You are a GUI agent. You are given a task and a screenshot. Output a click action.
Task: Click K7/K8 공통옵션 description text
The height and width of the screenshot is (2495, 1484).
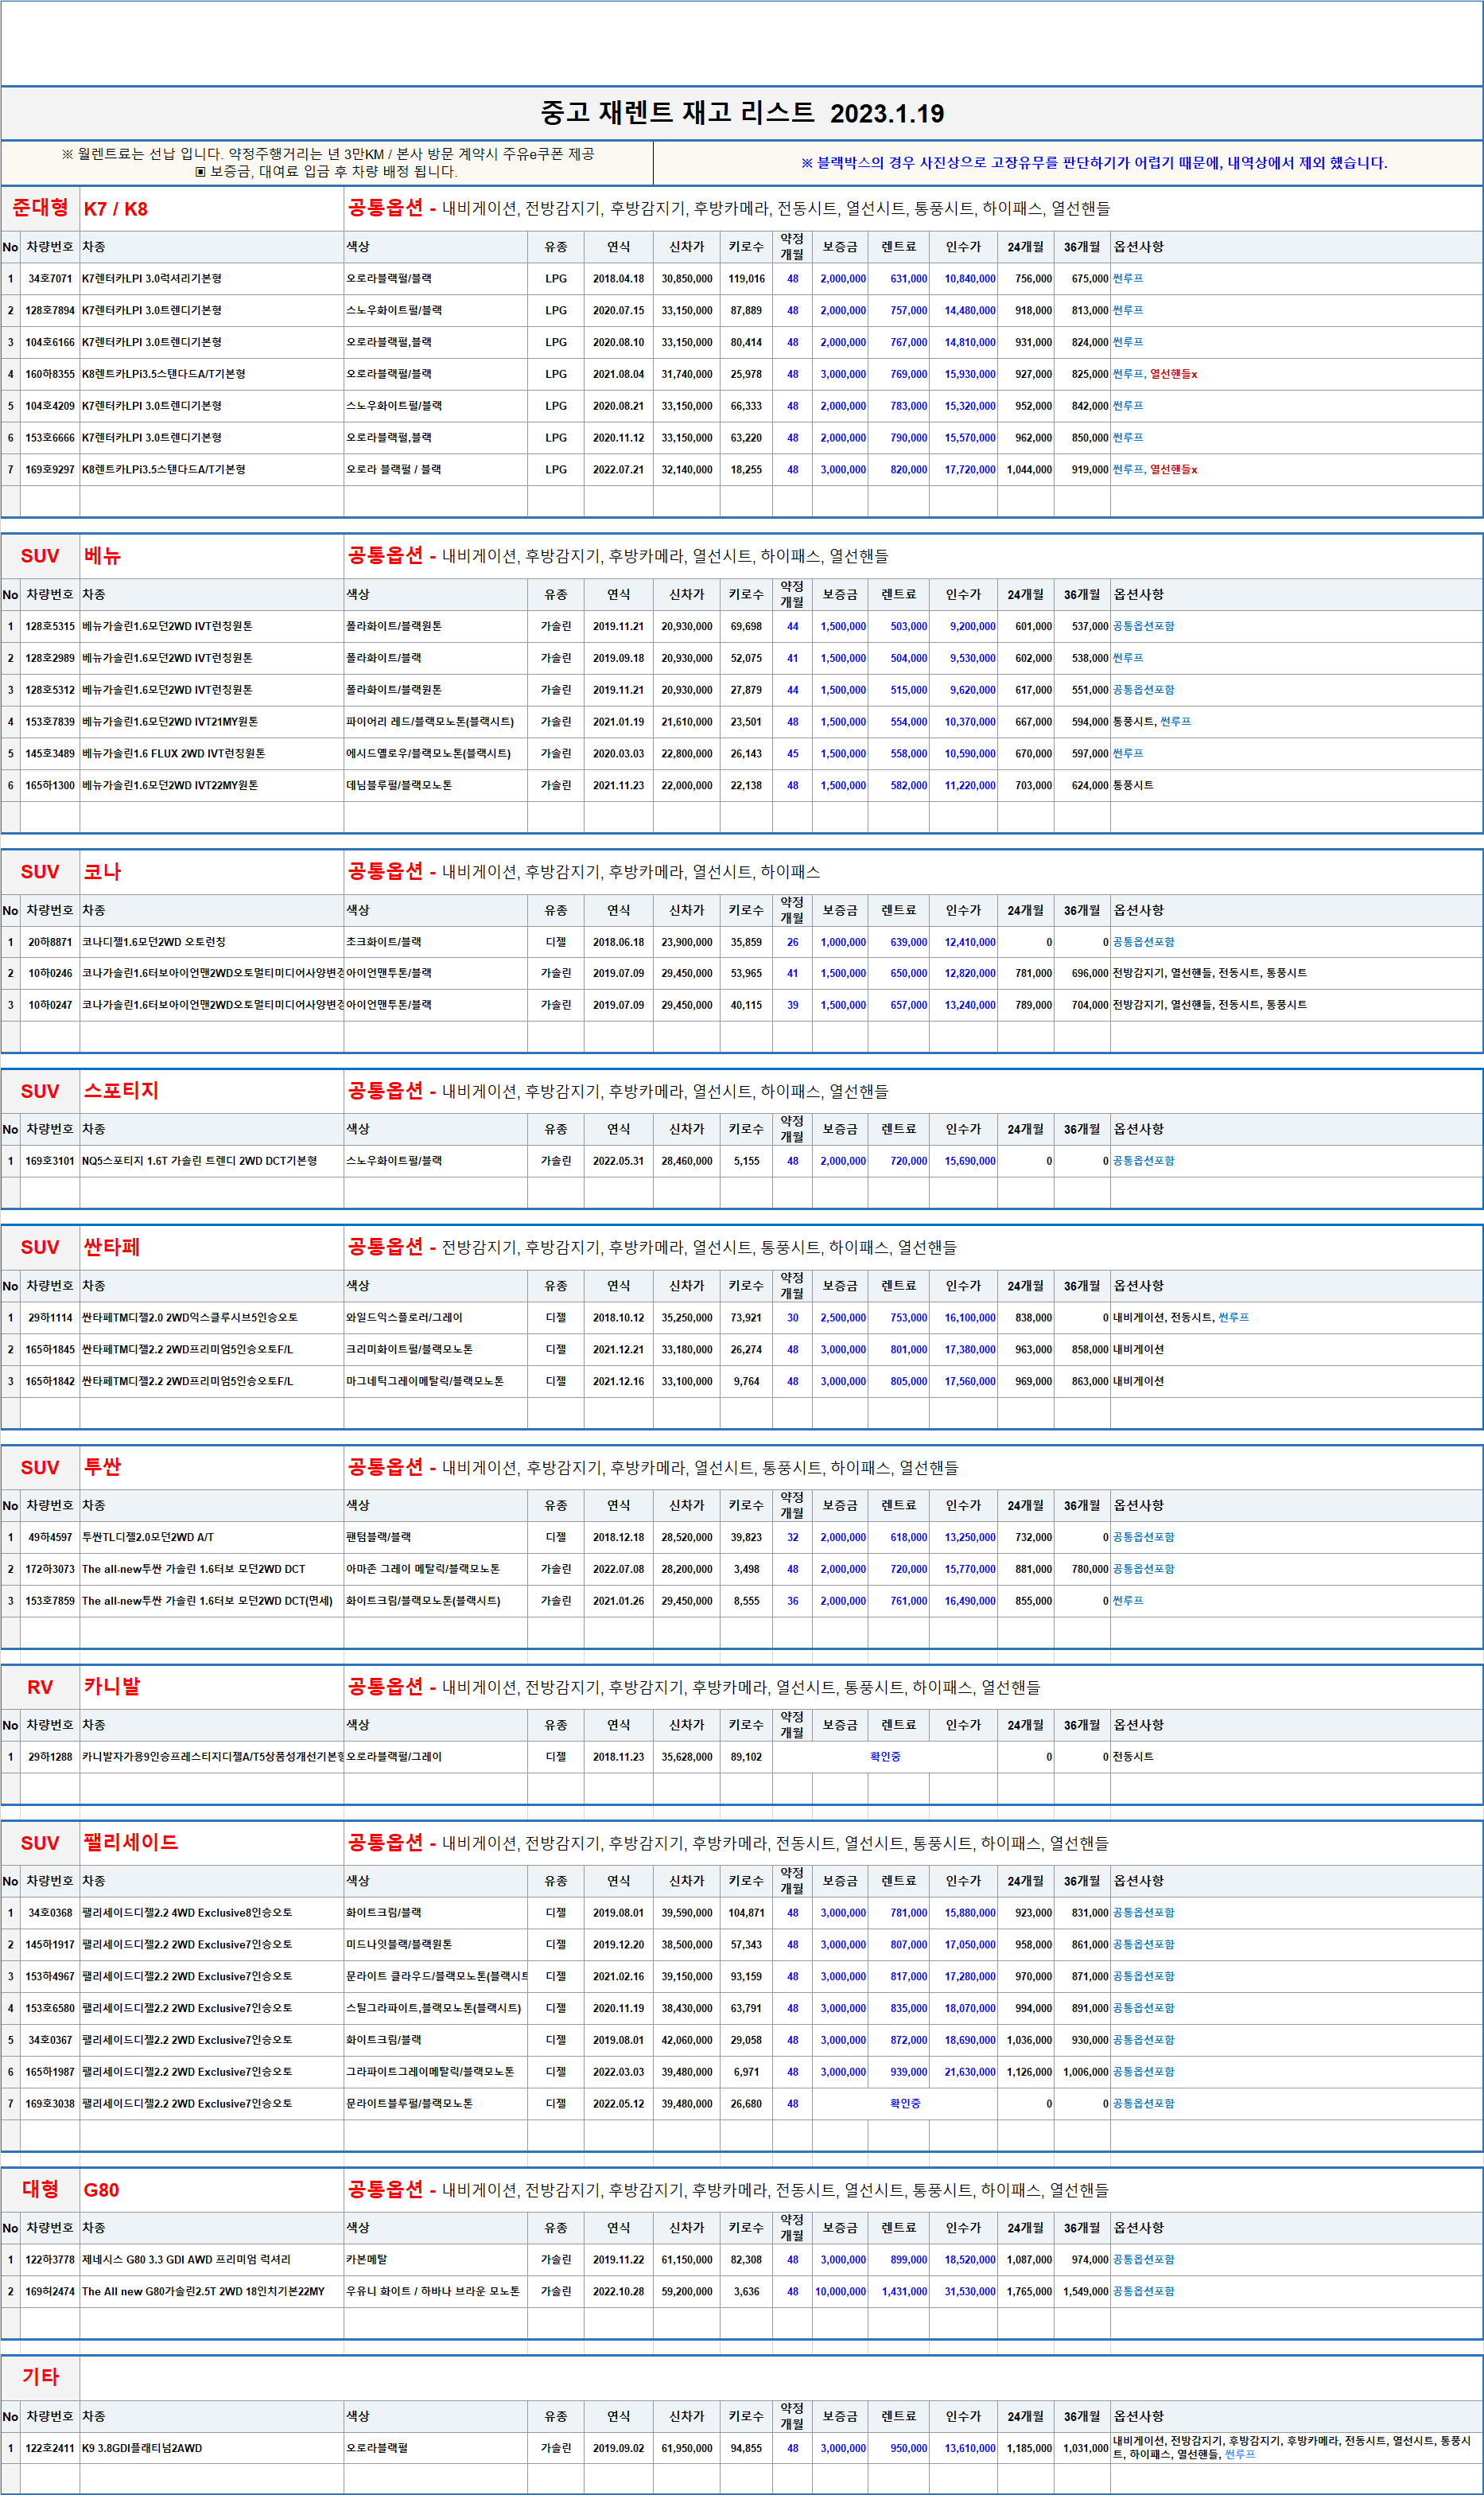coord(776,209)
